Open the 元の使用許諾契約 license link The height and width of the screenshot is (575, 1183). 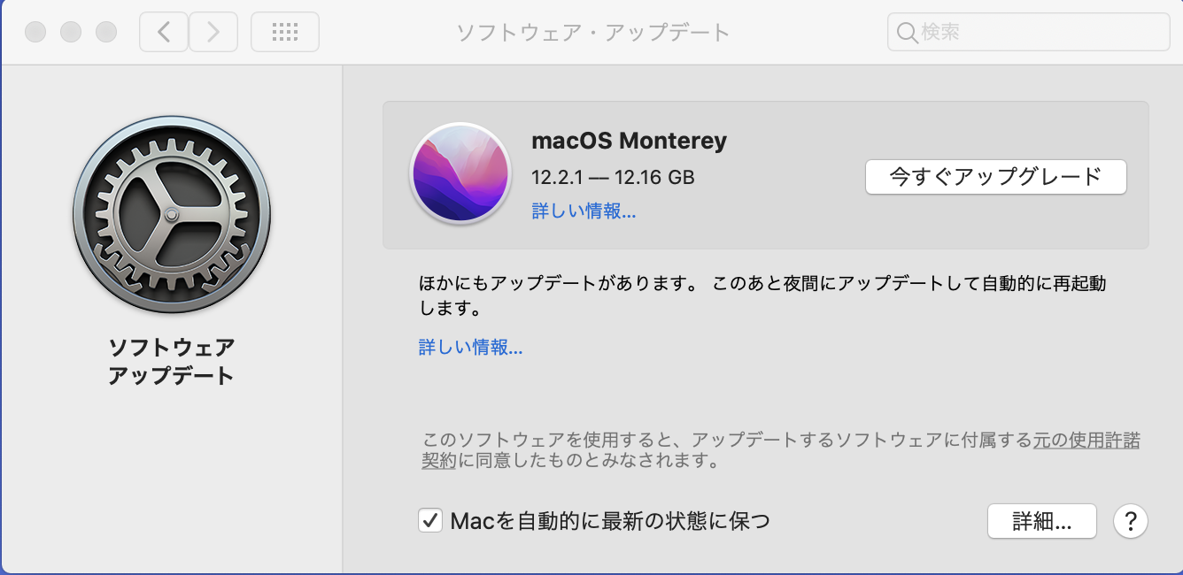point(1087,441)
